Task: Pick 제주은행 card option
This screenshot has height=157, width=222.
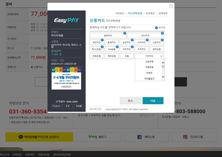Action: [112, 56]
